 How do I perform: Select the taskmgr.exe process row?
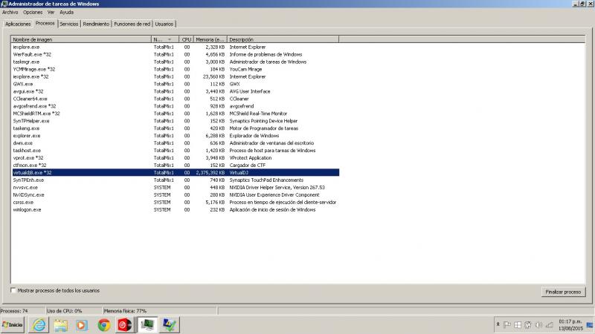176,62
